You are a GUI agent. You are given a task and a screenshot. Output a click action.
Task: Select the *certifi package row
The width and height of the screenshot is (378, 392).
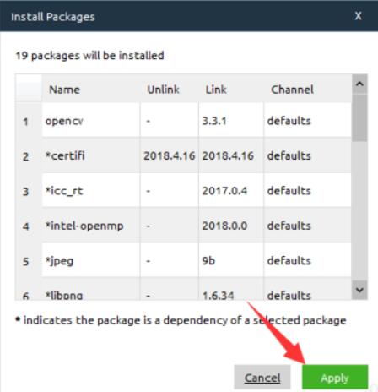(183, 155)
